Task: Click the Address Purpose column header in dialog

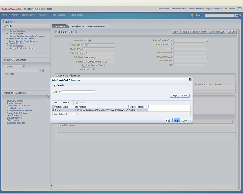Action: 139,107
